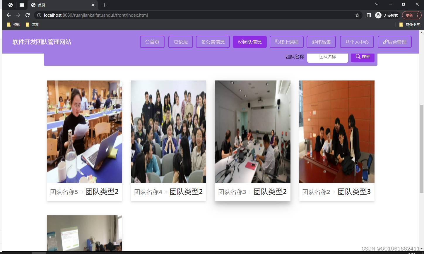
Task: Open the 个人中心 navigation item
Action: coord(357,42)
